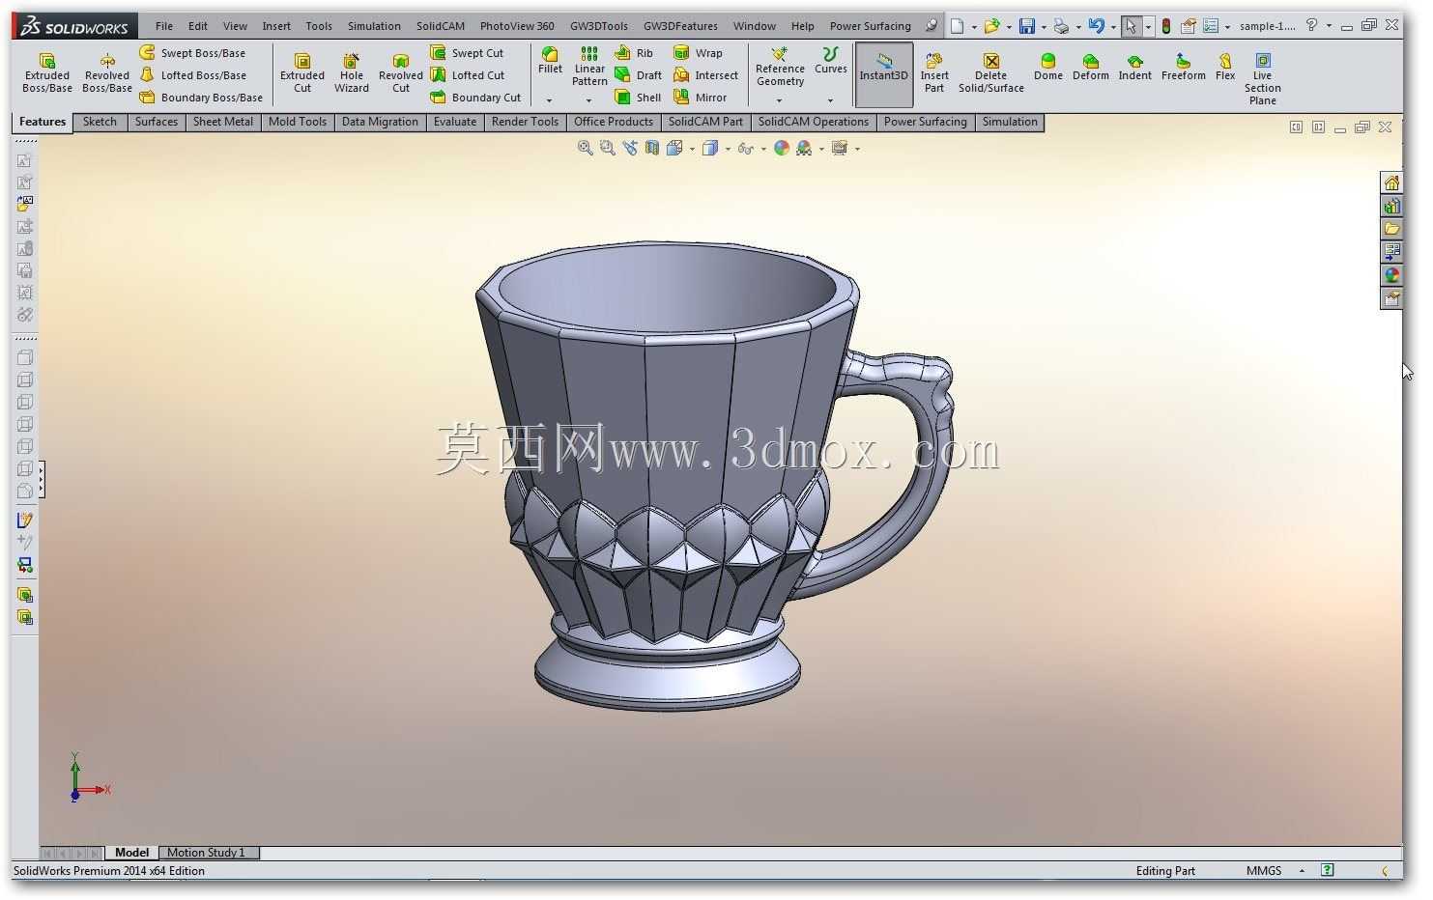
Task: Choose Lofted Boss/Base feature
Action: pos(193,75)
